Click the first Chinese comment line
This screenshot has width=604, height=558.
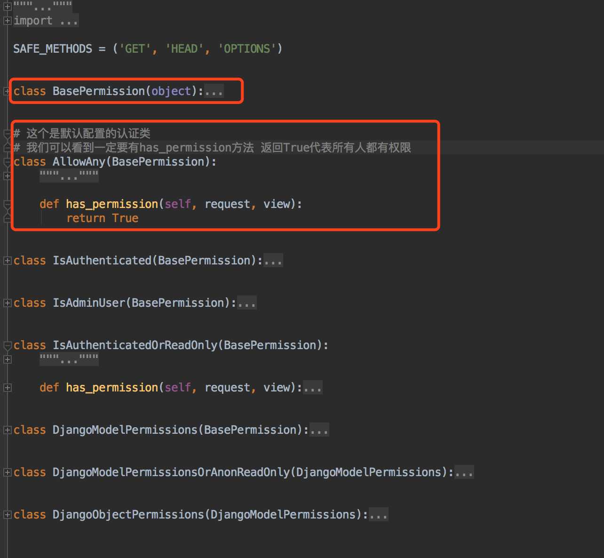click(x=82, y=134)
